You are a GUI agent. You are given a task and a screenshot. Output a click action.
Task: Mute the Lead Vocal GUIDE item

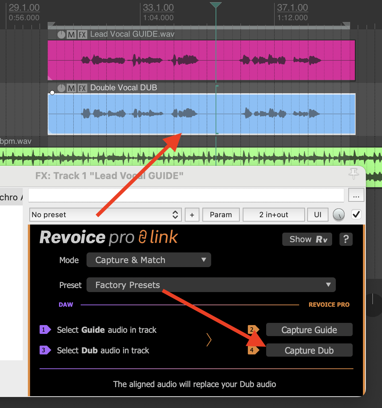coord(71,34)
